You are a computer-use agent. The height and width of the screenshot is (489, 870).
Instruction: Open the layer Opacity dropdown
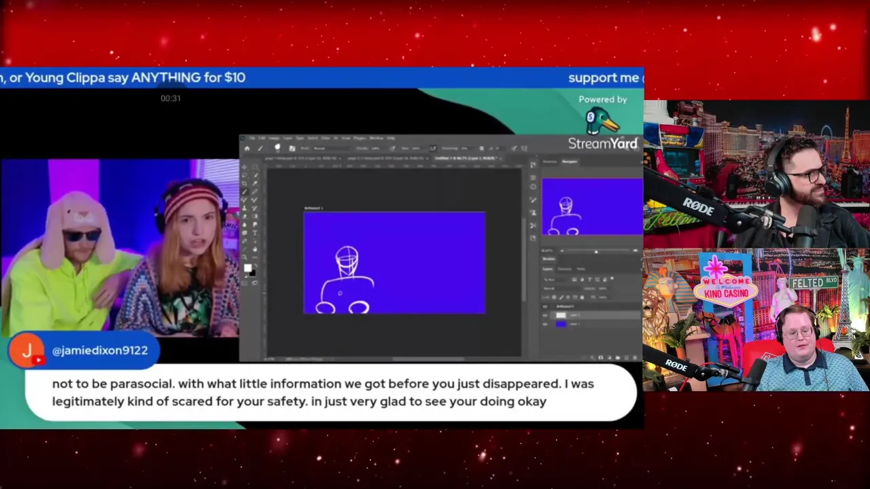(604, 289)
